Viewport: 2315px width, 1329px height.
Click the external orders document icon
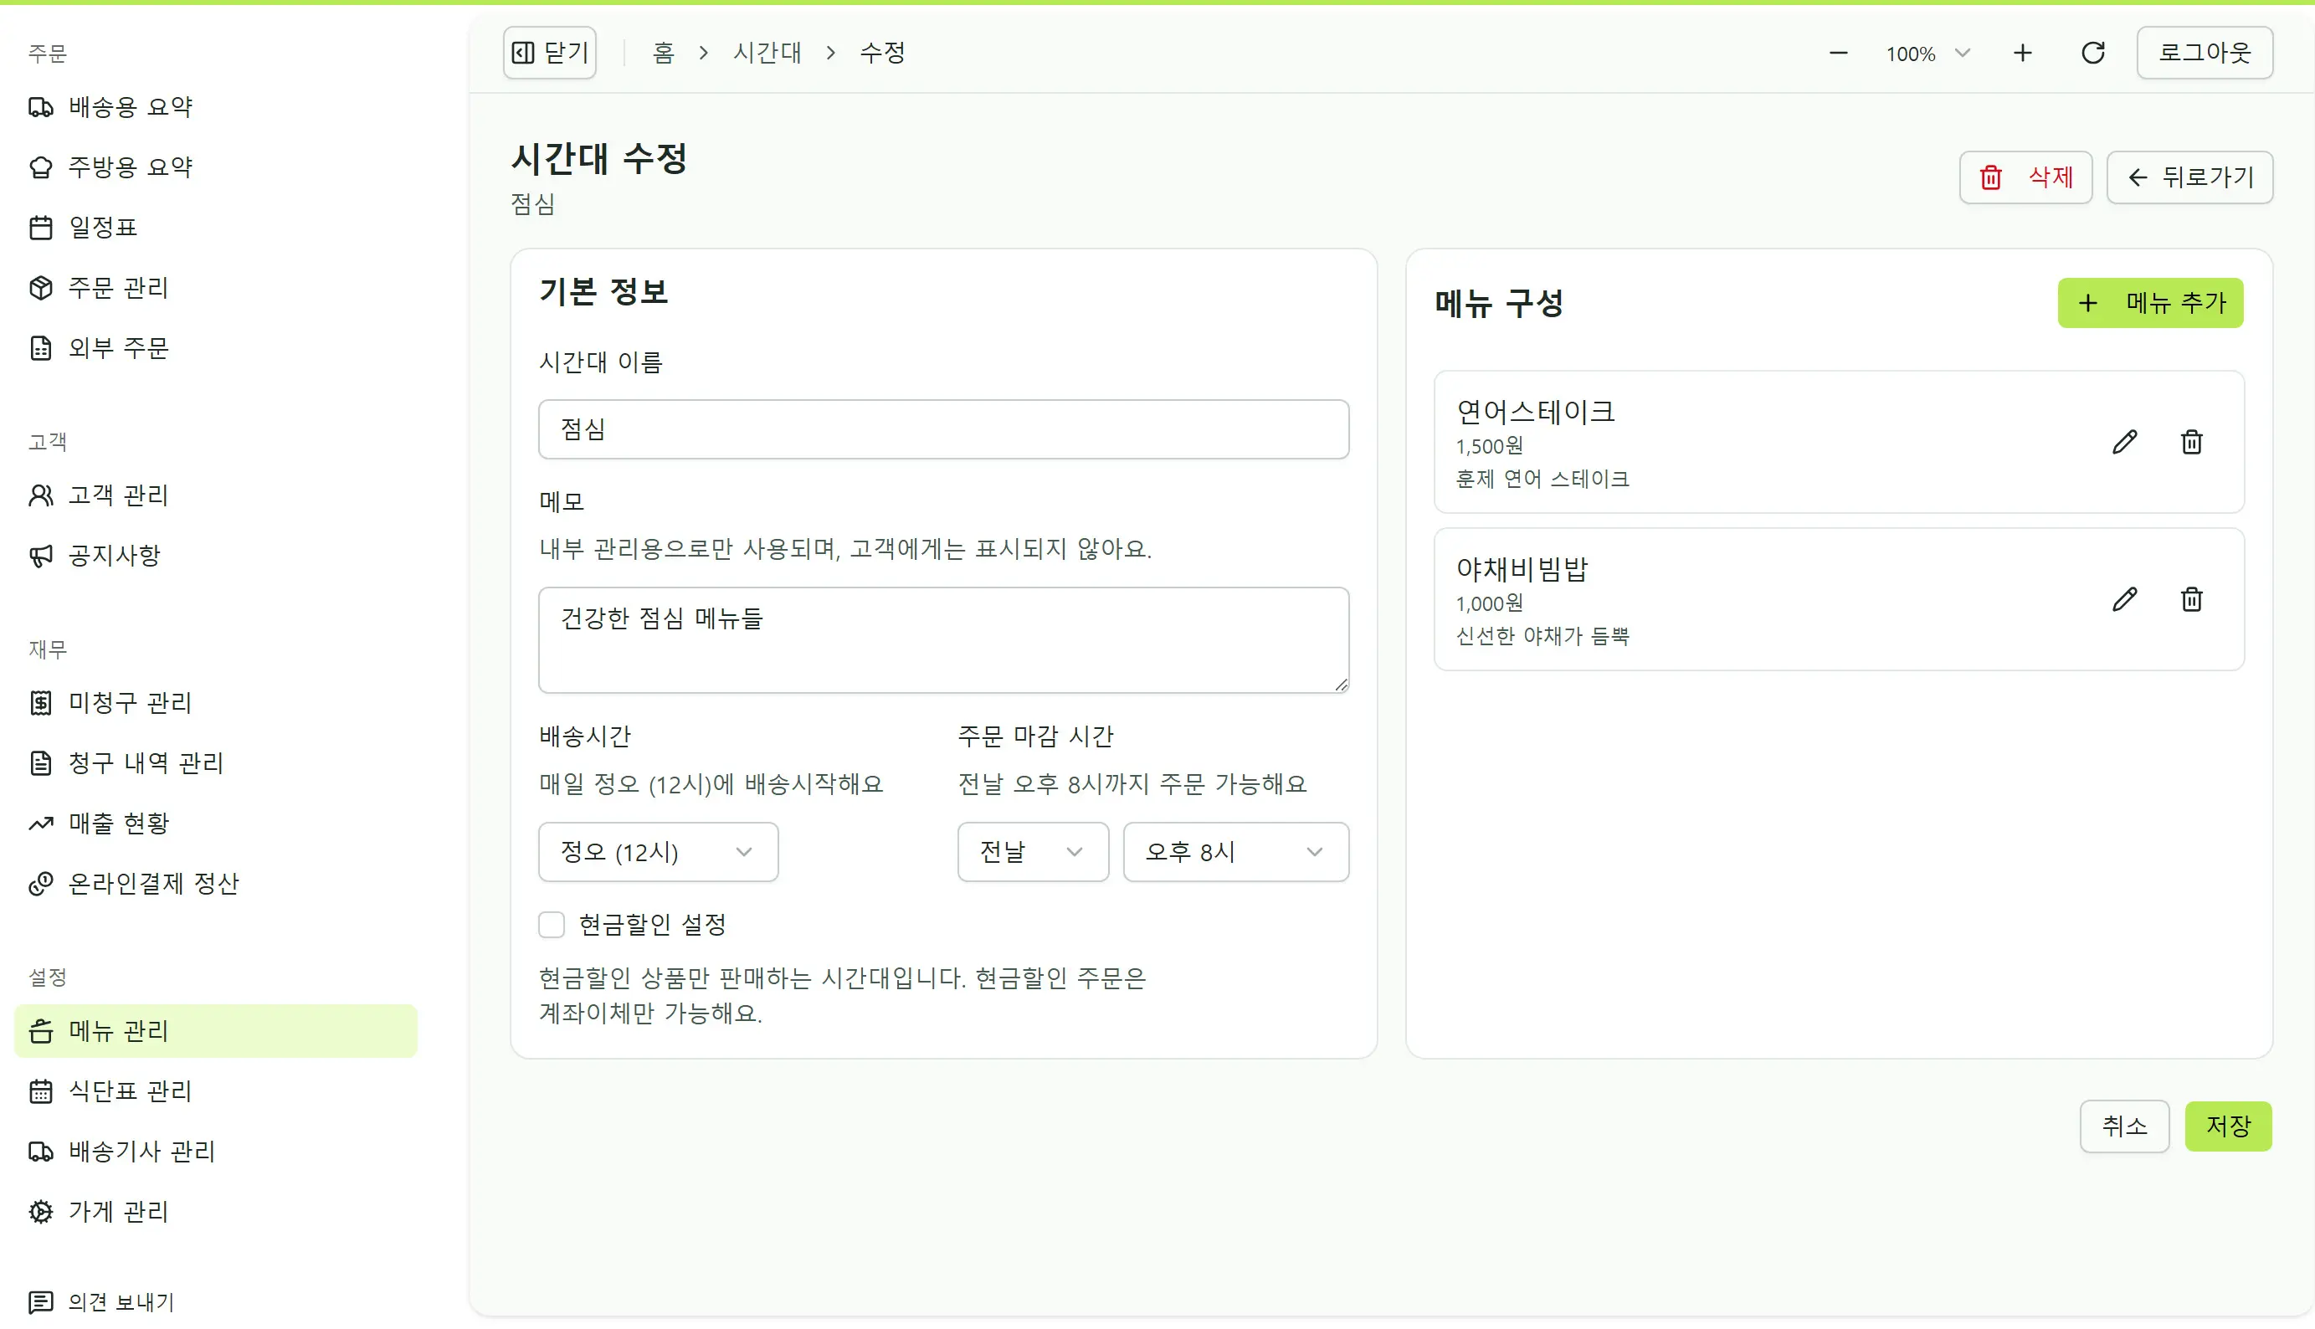41,348
